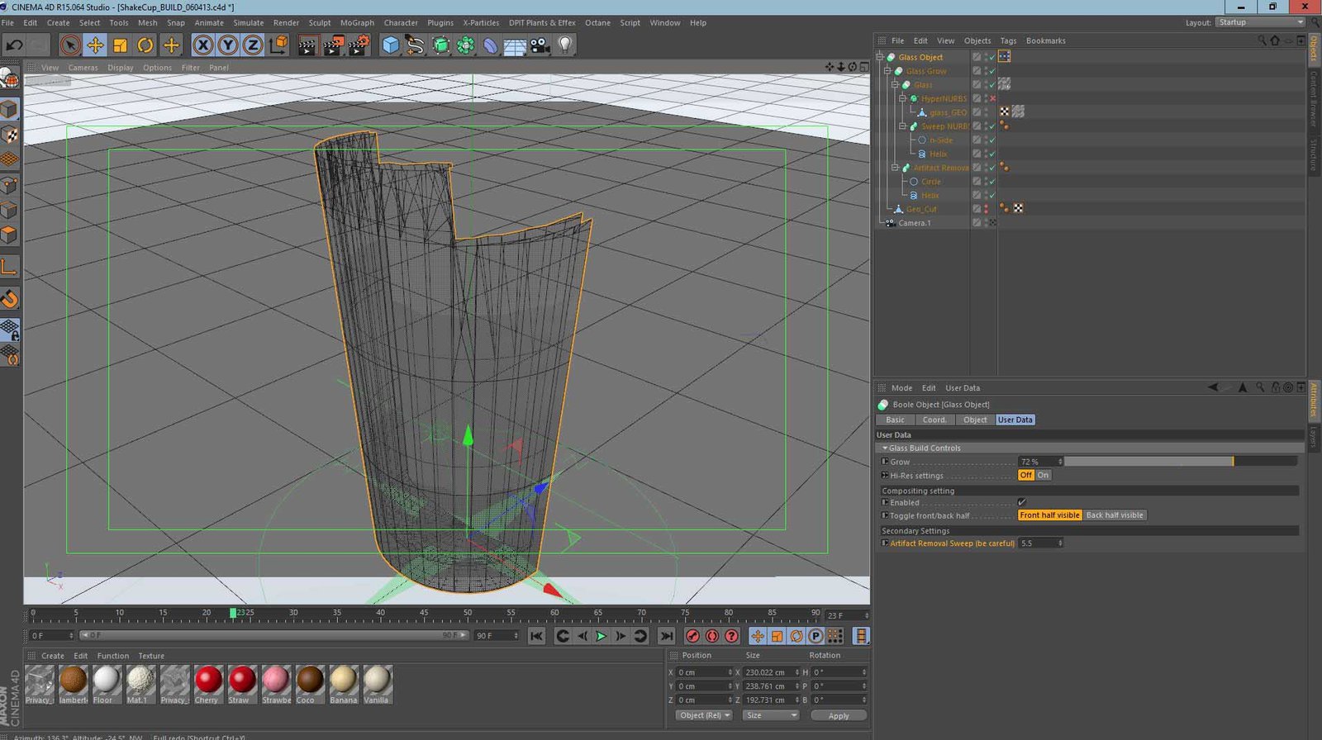
Task: Click the Record Active Objects keyframe icon
Action: [692, 636]
